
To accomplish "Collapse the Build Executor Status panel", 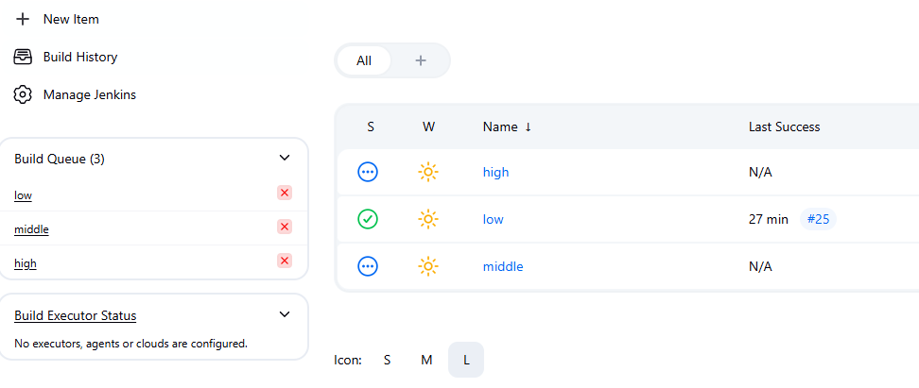I will click(285, 314).
